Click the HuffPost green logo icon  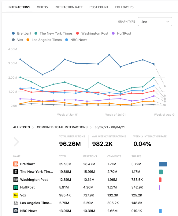[16, 187]
